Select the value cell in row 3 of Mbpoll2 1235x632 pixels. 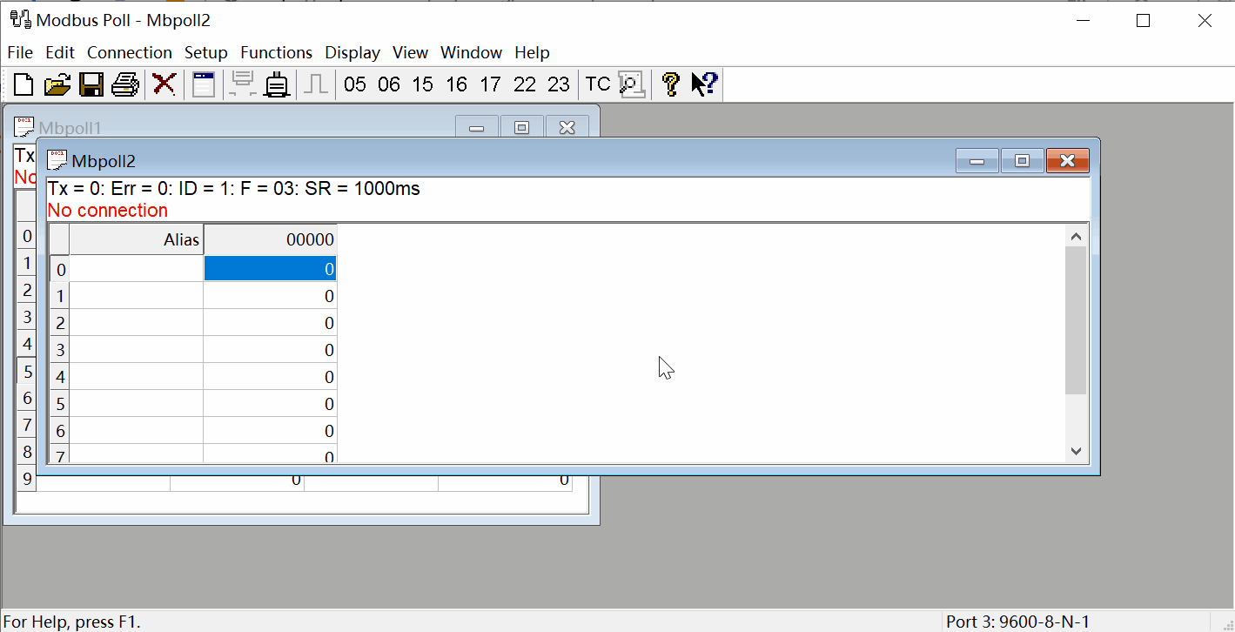coord(270,350)
